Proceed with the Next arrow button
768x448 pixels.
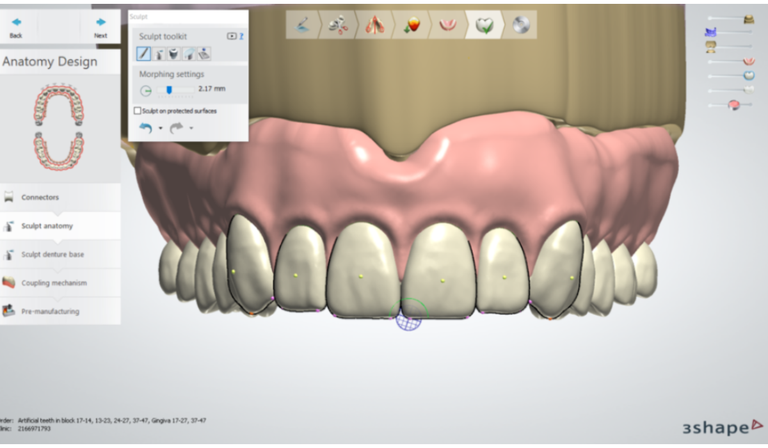100,26
